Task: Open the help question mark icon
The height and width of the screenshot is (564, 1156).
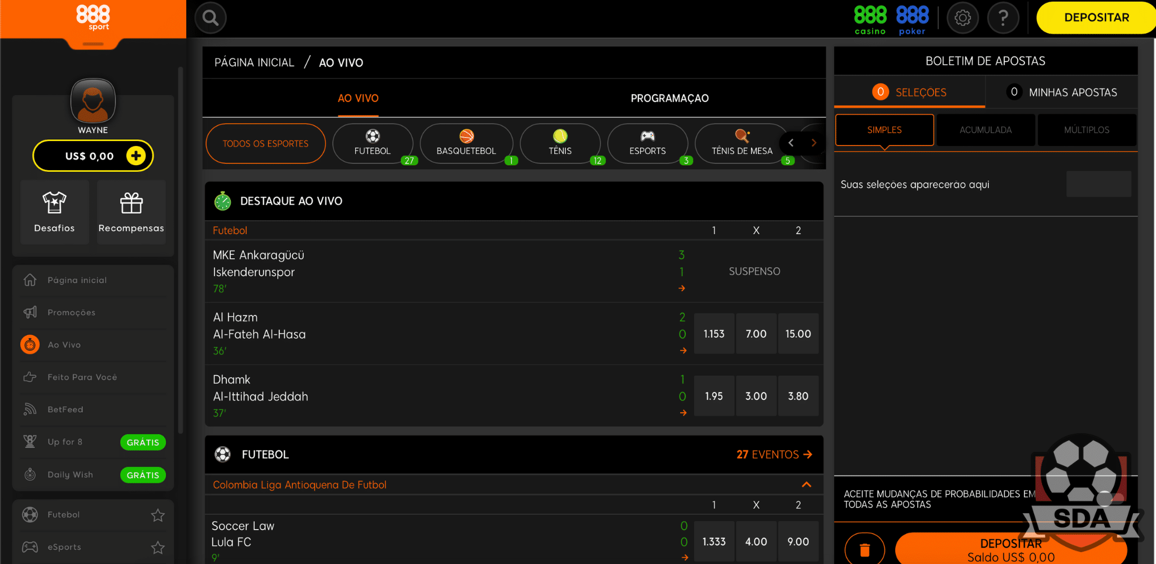Action: tap(1003, 18)
